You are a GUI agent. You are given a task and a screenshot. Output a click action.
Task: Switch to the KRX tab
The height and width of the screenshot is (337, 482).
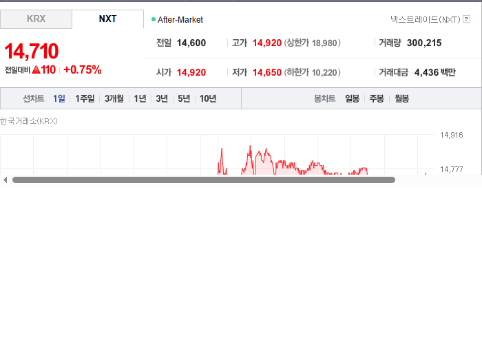click(x=36, y=19)
